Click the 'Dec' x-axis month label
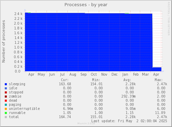This screenshot has height=127, width=172. click(x=115, y=75)
